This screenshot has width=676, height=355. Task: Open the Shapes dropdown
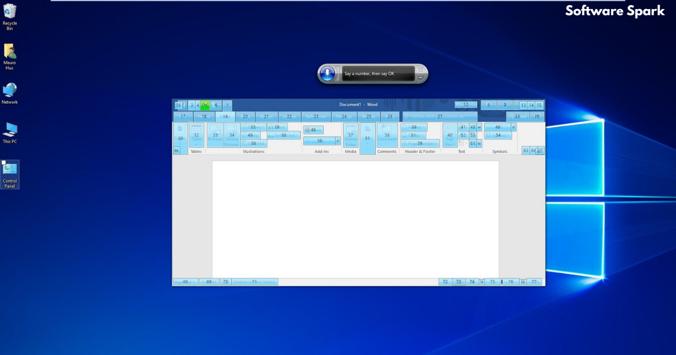(x=253, y=127)
